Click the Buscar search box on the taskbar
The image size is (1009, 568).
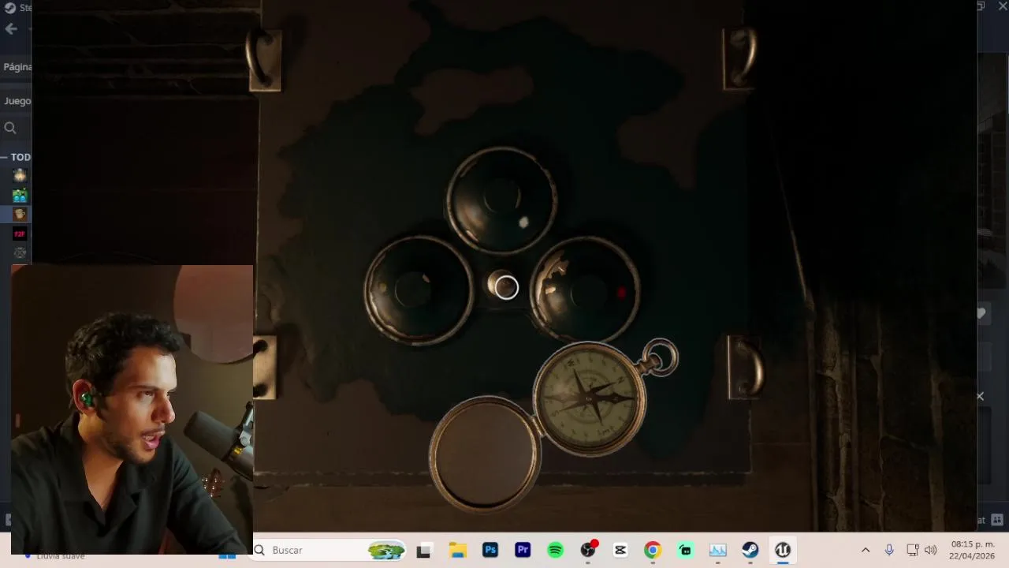(330, 550)
